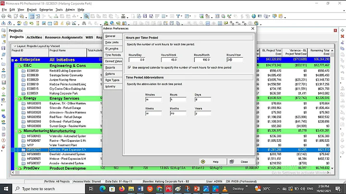This screenshot has width=346, height=194.
Task: Click the calendar icon in the second toolbar row
Action: pyautogui.click(x=50, y=23)
